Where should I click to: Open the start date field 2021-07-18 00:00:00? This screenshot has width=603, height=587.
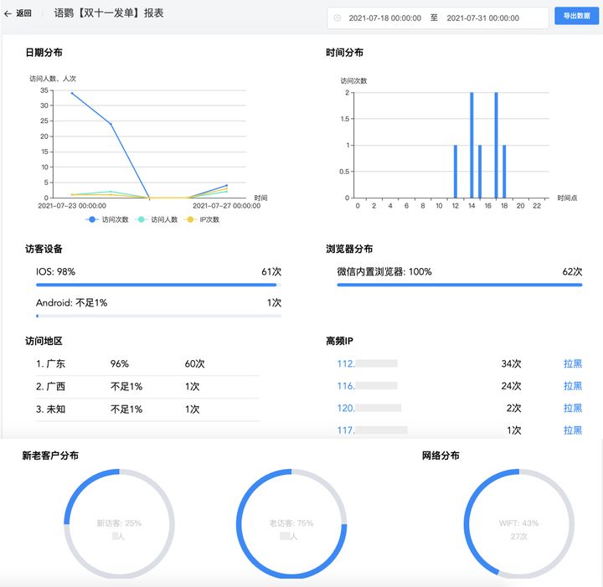[x=384, y=18]
